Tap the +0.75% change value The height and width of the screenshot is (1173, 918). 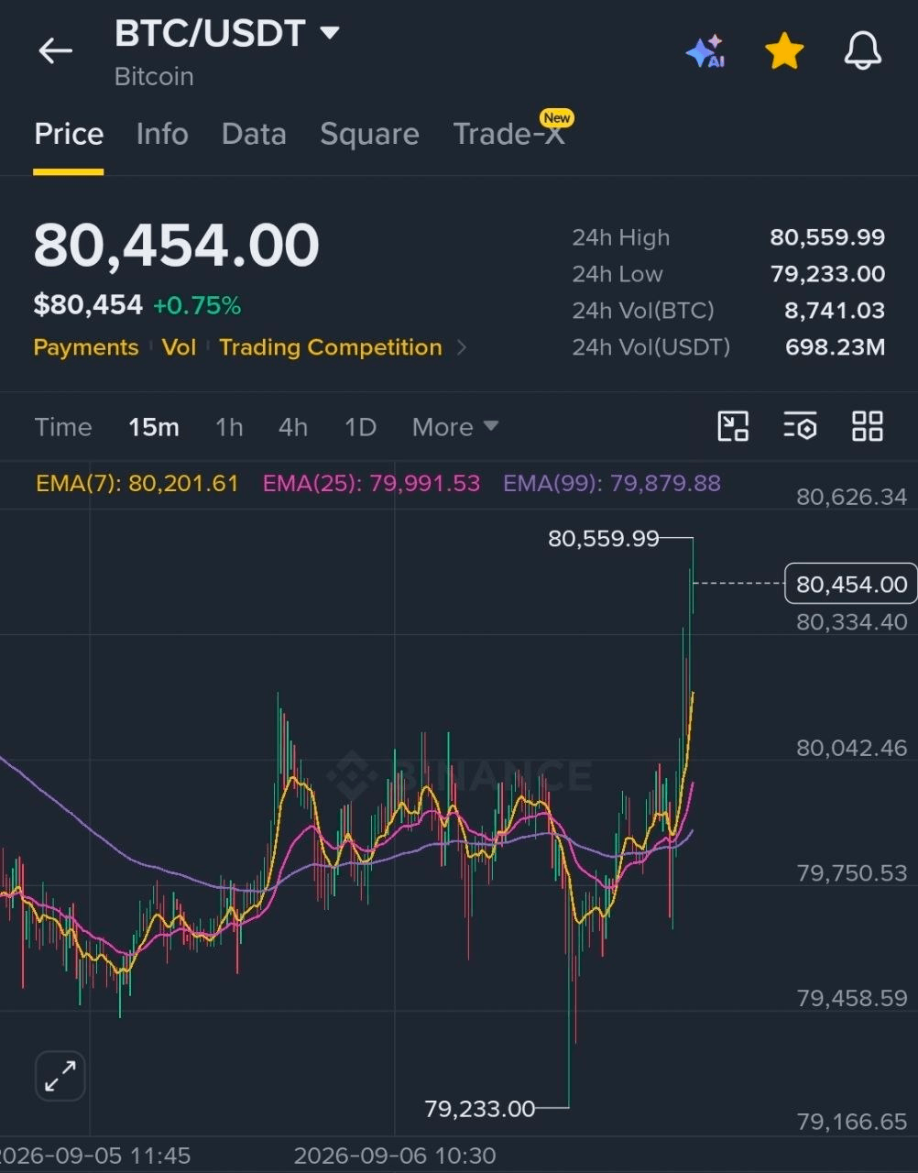point(197,305)
